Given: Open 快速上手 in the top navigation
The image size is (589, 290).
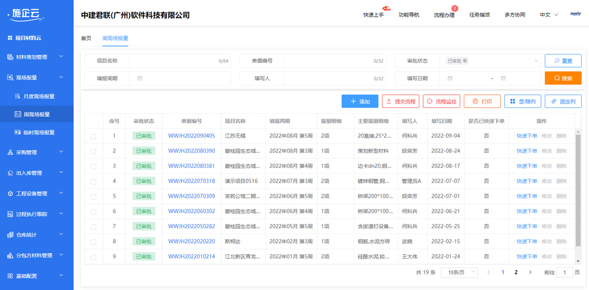Looking at the screenshot, I should pyautogui.click(x=374, y=15).
